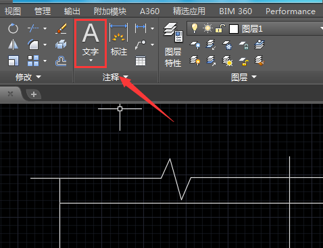Screen dimensions: 323x248
Task: Select the Trim tool
Action: 33,28
